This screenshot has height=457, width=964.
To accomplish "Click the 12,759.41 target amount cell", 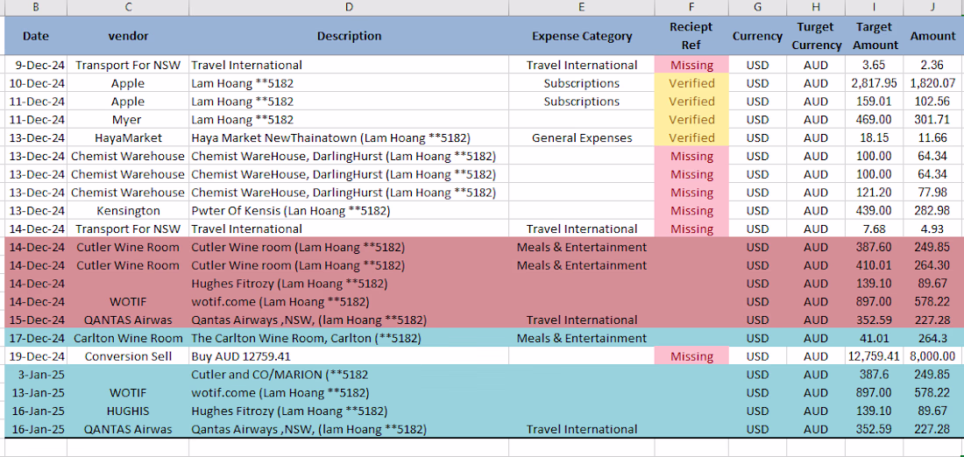I will (x=874, y=356).
